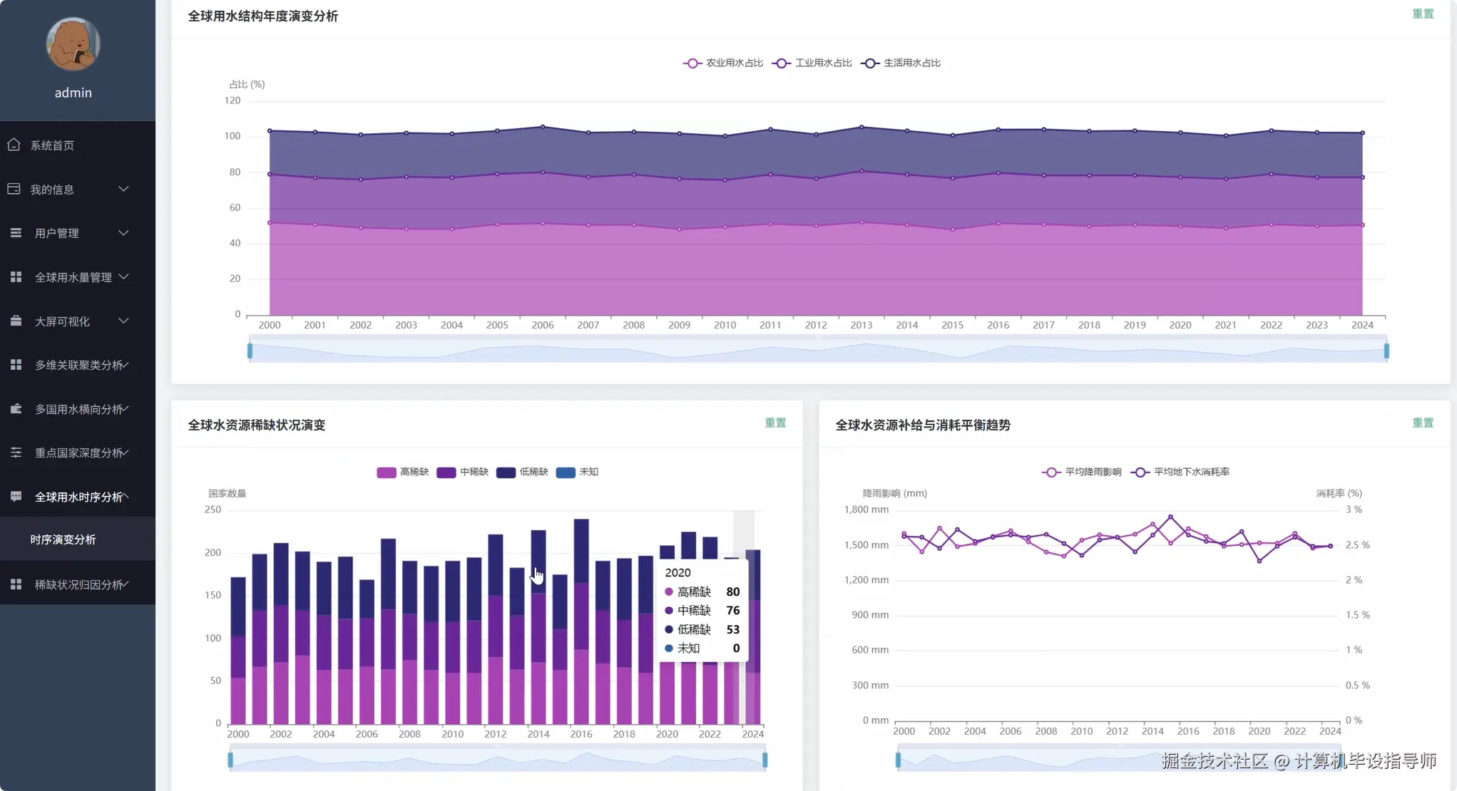Click 重置 on the water structure chart

tap(1422, 14)
